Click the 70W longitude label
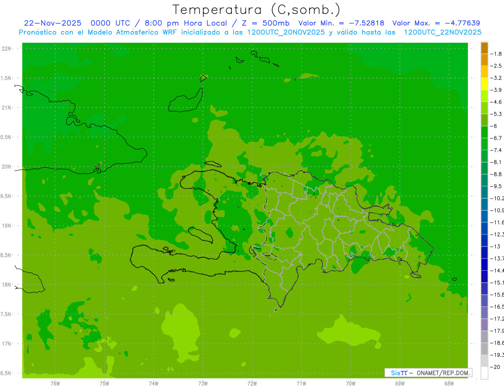Image resolution: width=504 pixels, height=389 pixels. click(x=351, y=383)
